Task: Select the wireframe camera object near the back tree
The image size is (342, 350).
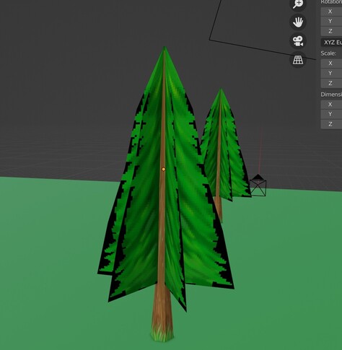Action: point(258,185)
